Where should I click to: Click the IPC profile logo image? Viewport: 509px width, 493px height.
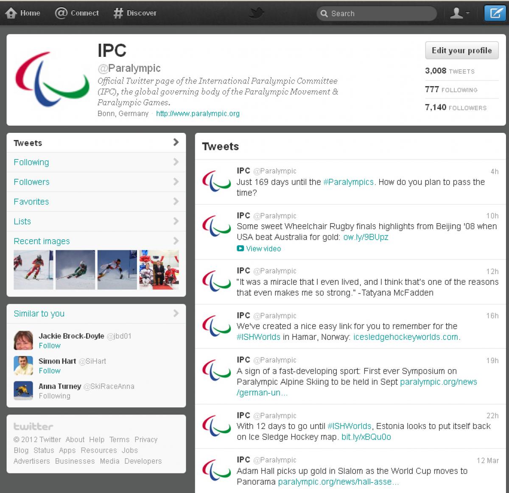52,79
